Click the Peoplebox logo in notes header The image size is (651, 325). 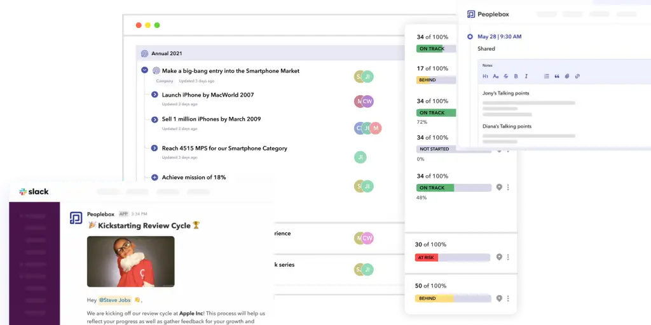(471, 14)
